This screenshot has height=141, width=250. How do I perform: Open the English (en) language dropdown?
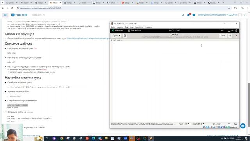click(38, 15)
